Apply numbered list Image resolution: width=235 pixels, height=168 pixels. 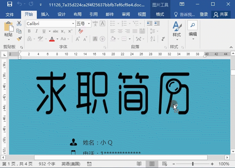[x=124, y=23]
